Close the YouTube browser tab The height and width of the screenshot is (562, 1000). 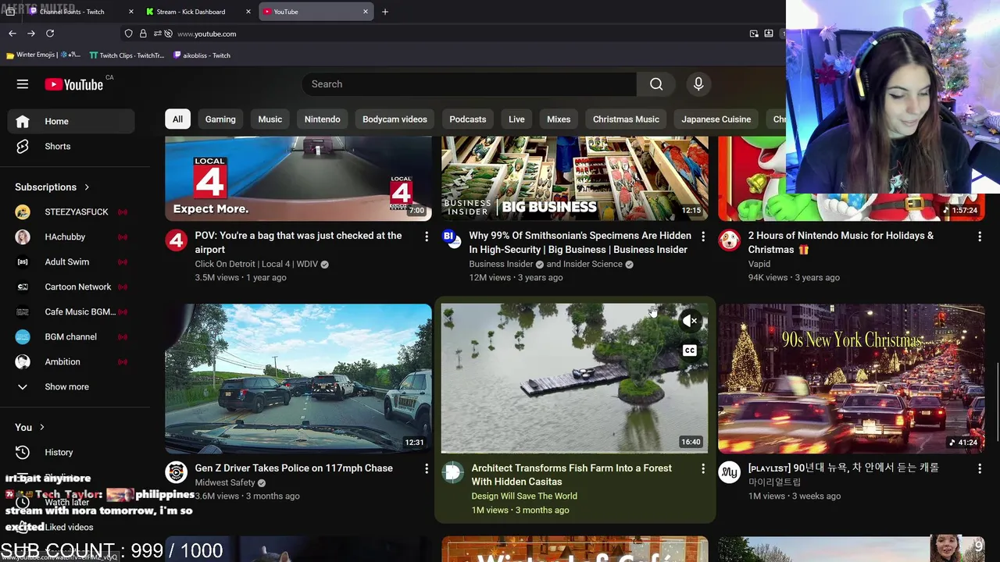click(x=365, y=12)
